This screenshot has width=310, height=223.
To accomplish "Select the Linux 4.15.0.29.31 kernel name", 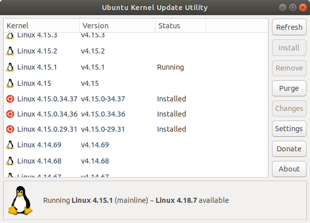I will (x=47, y=129).
